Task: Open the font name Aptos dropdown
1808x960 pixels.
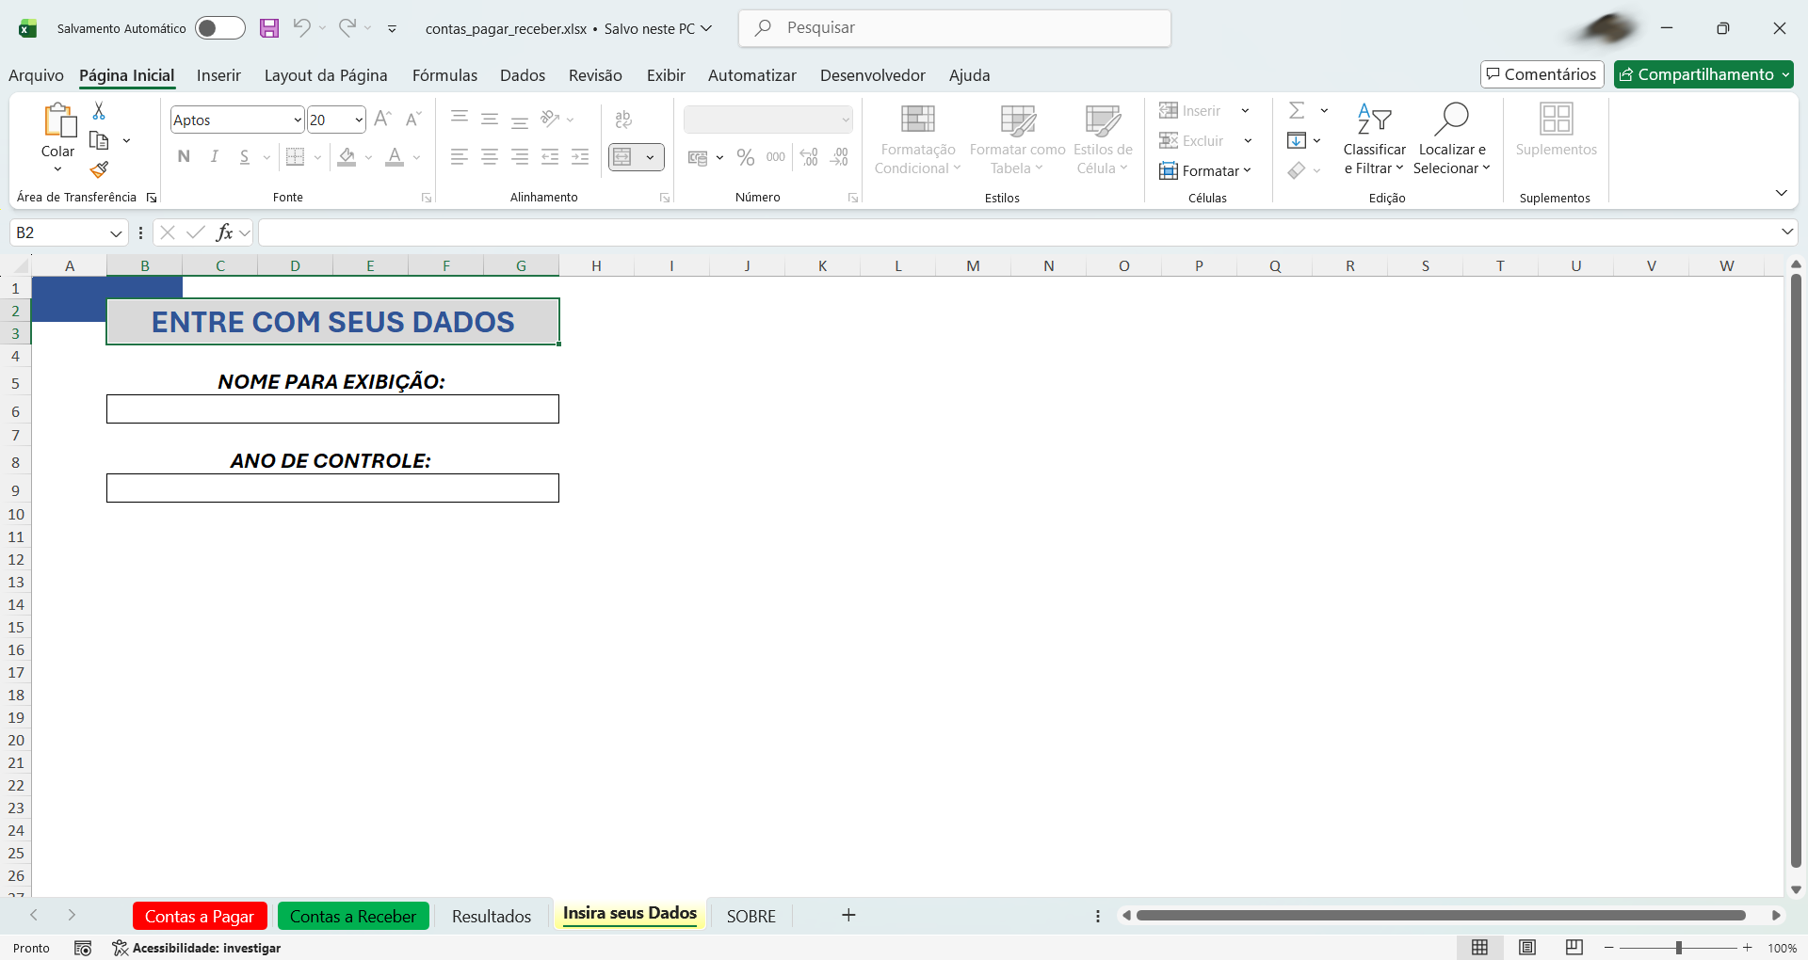Action: point(298,120)
